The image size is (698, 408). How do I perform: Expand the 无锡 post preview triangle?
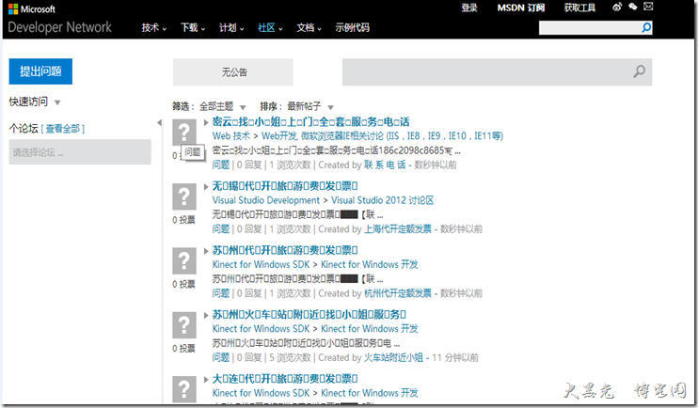click(x=206, y=186)
